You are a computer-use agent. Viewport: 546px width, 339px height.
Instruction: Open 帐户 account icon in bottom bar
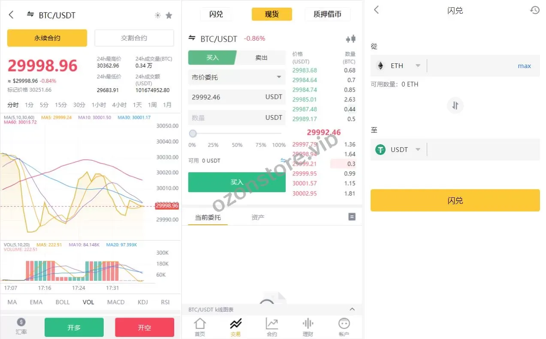pos(344,327)
